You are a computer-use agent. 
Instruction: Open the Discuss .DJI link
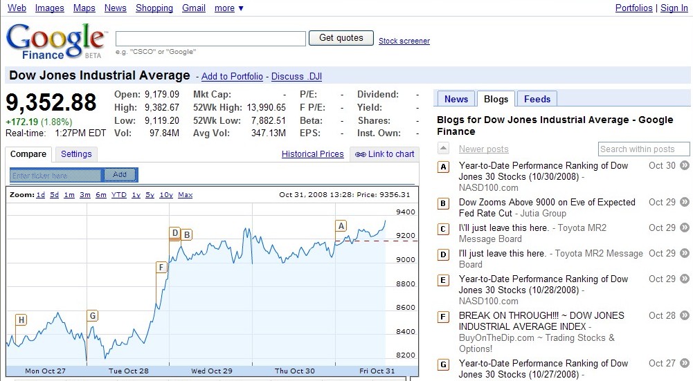[296, 76]
